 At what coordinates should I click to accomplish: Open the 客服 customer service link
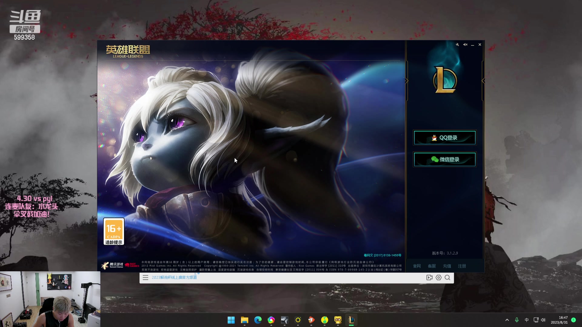coord(432,266)
